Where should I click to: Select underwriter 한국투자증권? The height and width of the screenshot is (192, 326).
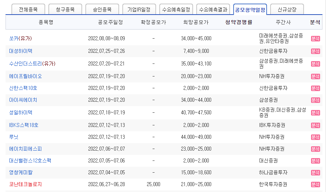click(x=273, y=185)
